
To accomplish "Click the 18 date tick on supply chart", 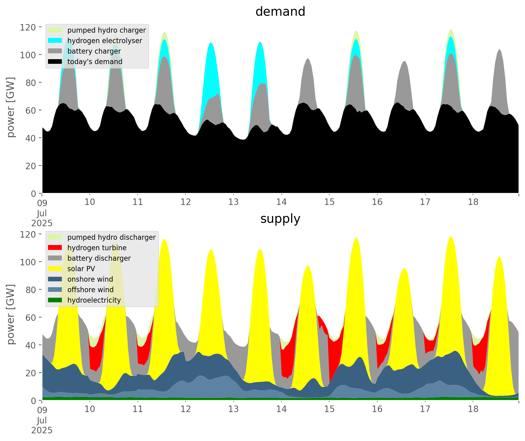I will [x=473, y=409].
